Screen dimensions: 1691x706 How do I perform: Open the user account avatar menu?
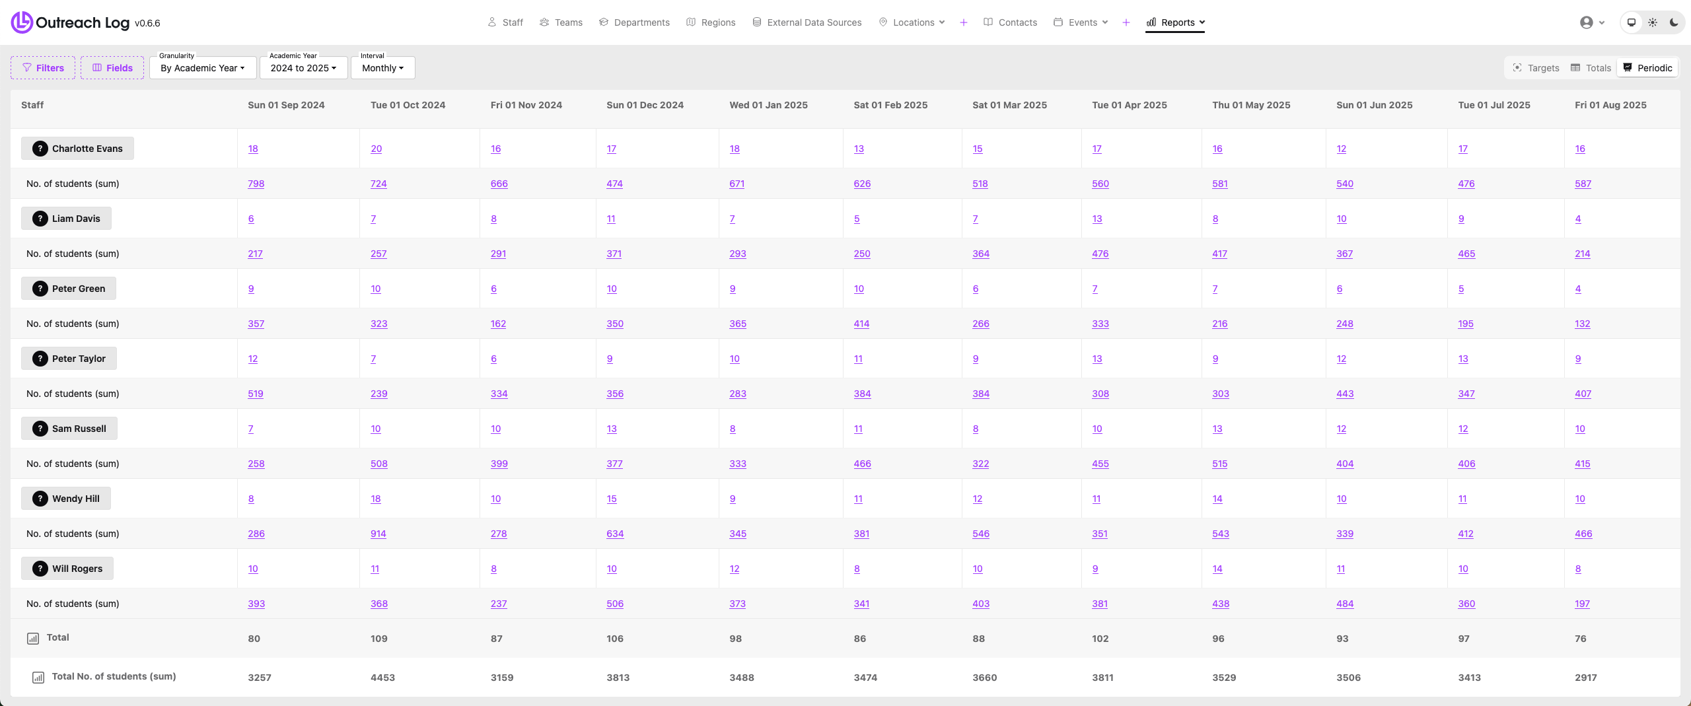click(x=1592, y=22)
